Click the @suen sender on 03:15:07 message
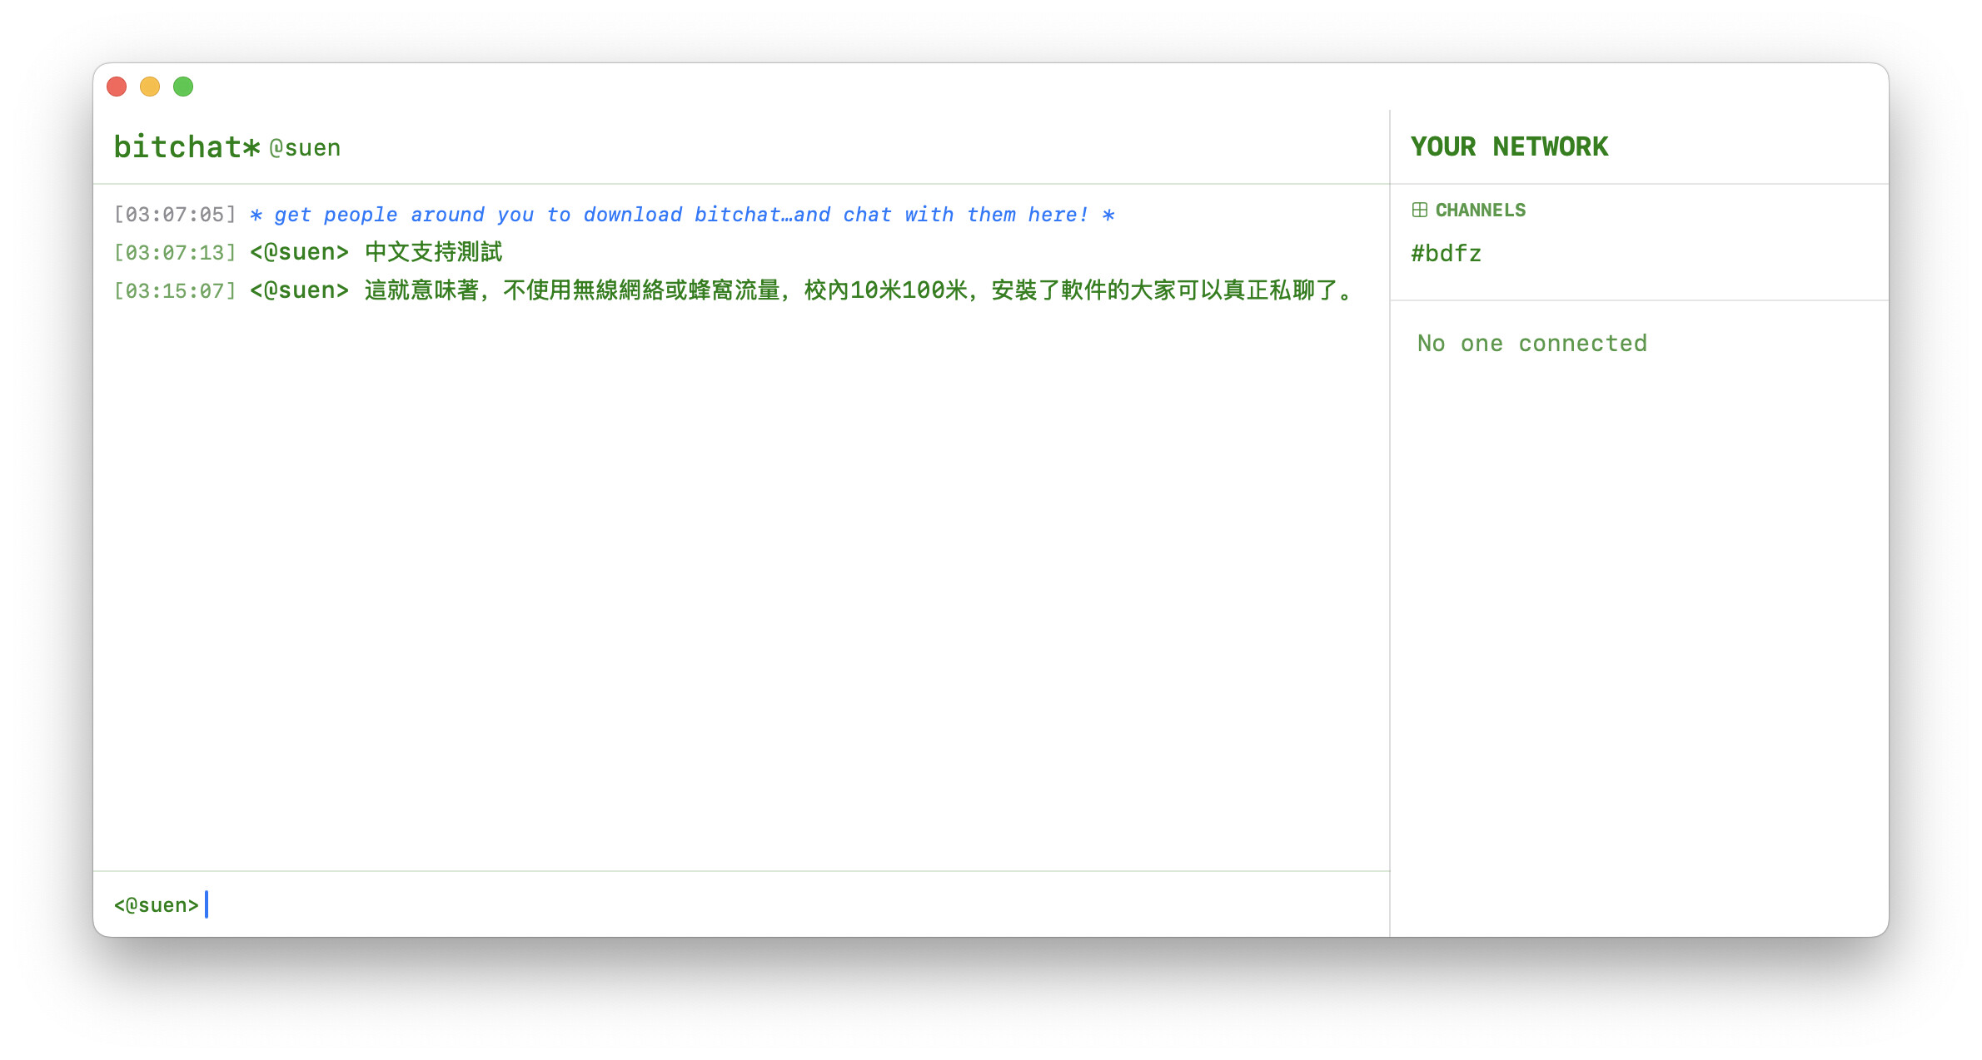Viewport: 1982px width, 1060px height. point(299,290)
